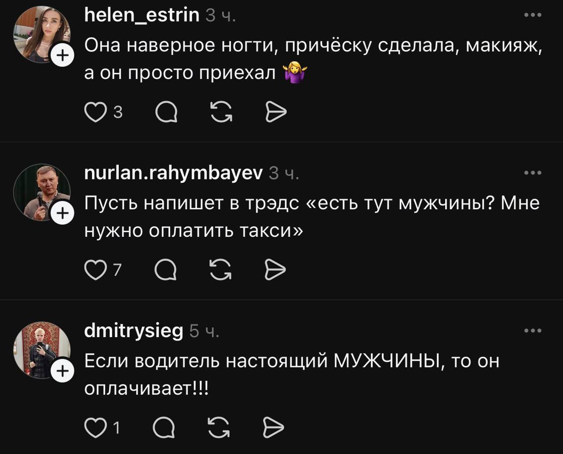Repost dmitrysieg's comment
This screenshot has height=454, width=563.
point(219,428)
